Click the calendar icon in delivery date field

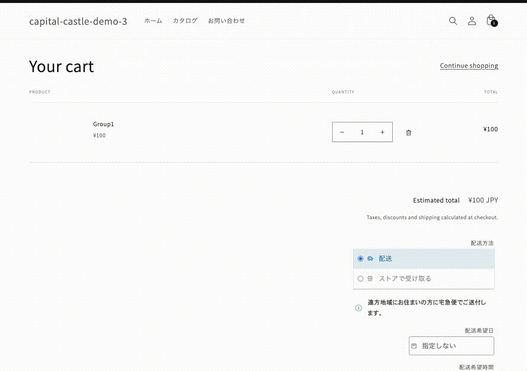pyautogui.click(x=414, y=346)
